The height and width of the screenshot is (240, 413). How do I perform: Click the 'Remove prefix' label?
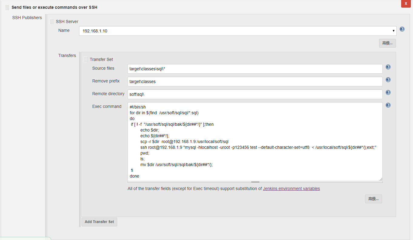pos(106,81)
